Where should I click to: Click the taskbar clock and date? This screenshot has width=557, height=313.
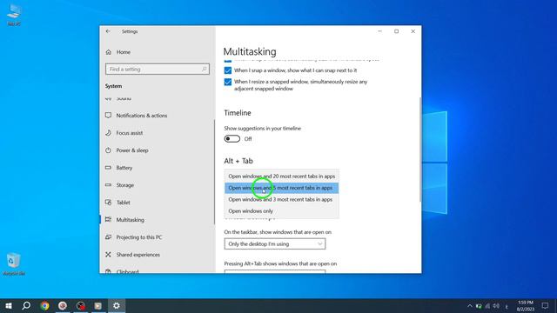coord(526,305)
